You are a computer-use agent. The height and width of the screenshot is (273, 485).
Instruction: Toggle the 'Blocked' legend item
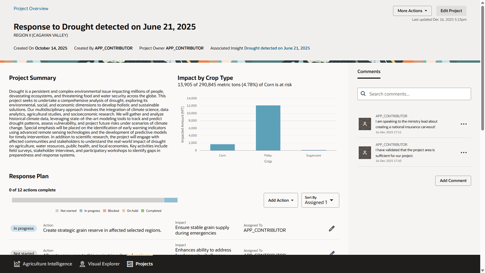pos(111,210)
